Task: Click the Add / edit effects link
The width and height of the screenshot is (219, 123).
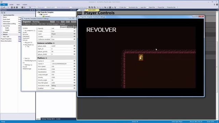Action: [20, 37]
